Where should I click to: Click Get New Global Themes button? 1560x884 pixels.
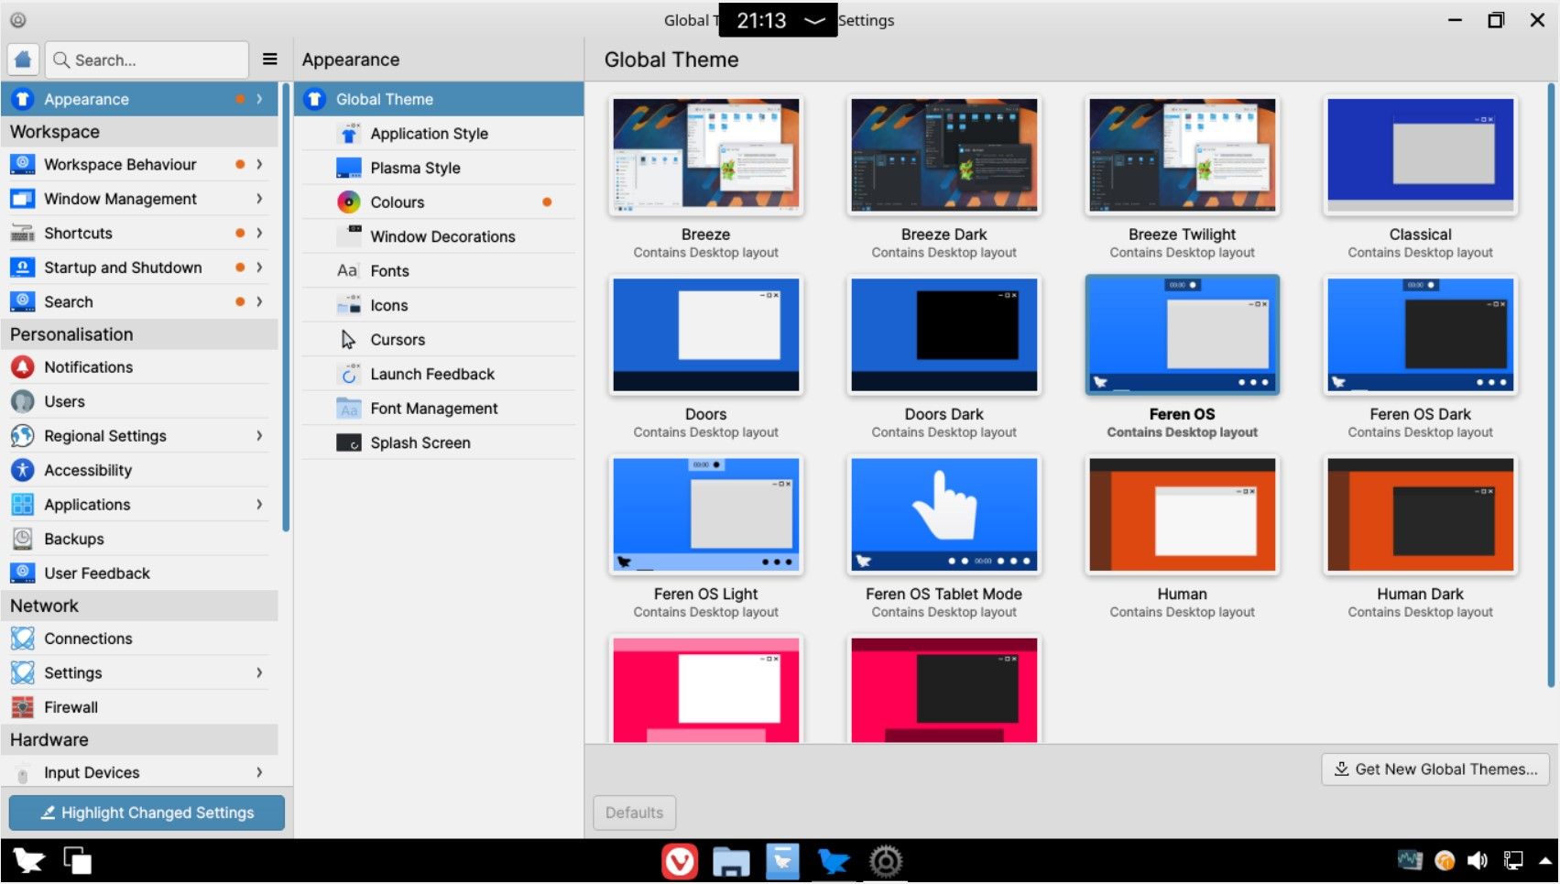coord(1435,769)
